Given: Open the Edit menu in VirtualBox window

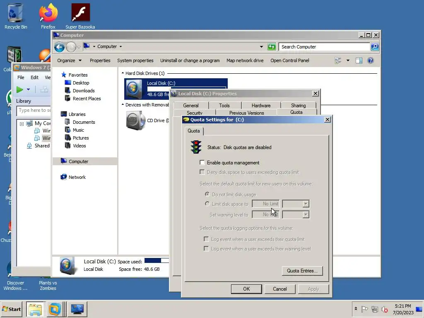Looking at the screenshot, I should [34, 77].
